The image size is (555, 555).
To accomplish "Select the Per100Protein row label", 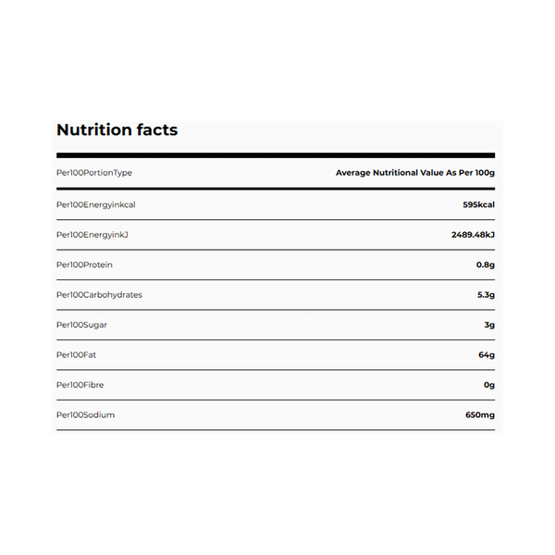I will pos(84,265).
